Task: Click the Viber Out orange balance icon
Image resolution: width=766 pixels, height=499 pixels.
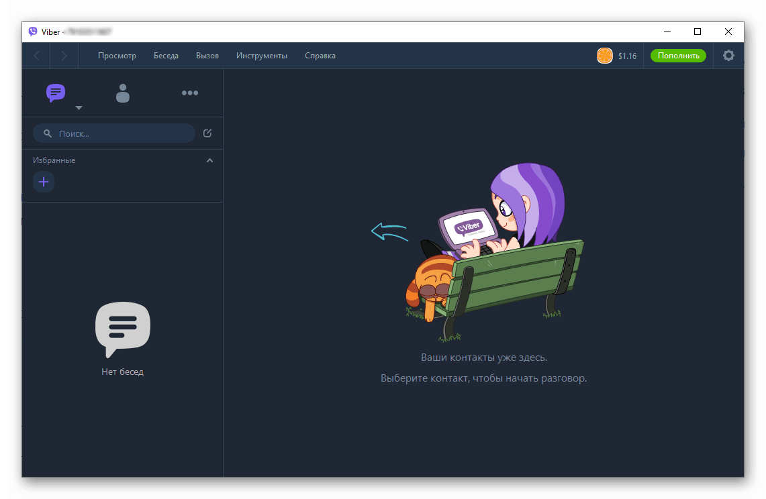Action: click(x=605, y=56)
